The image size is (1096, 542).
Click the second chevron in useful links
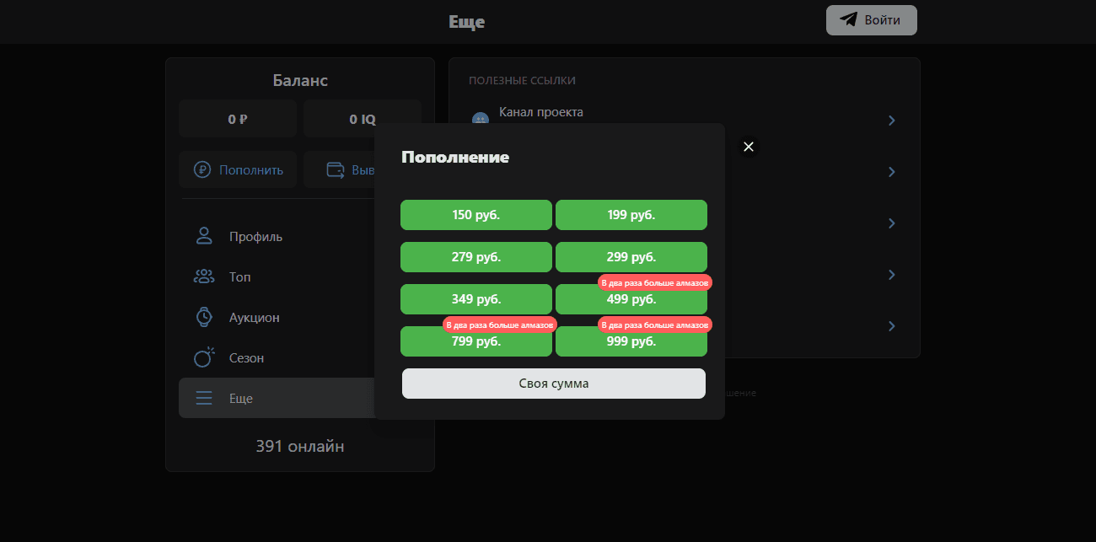pyautogui.click(x=892, y=172)
